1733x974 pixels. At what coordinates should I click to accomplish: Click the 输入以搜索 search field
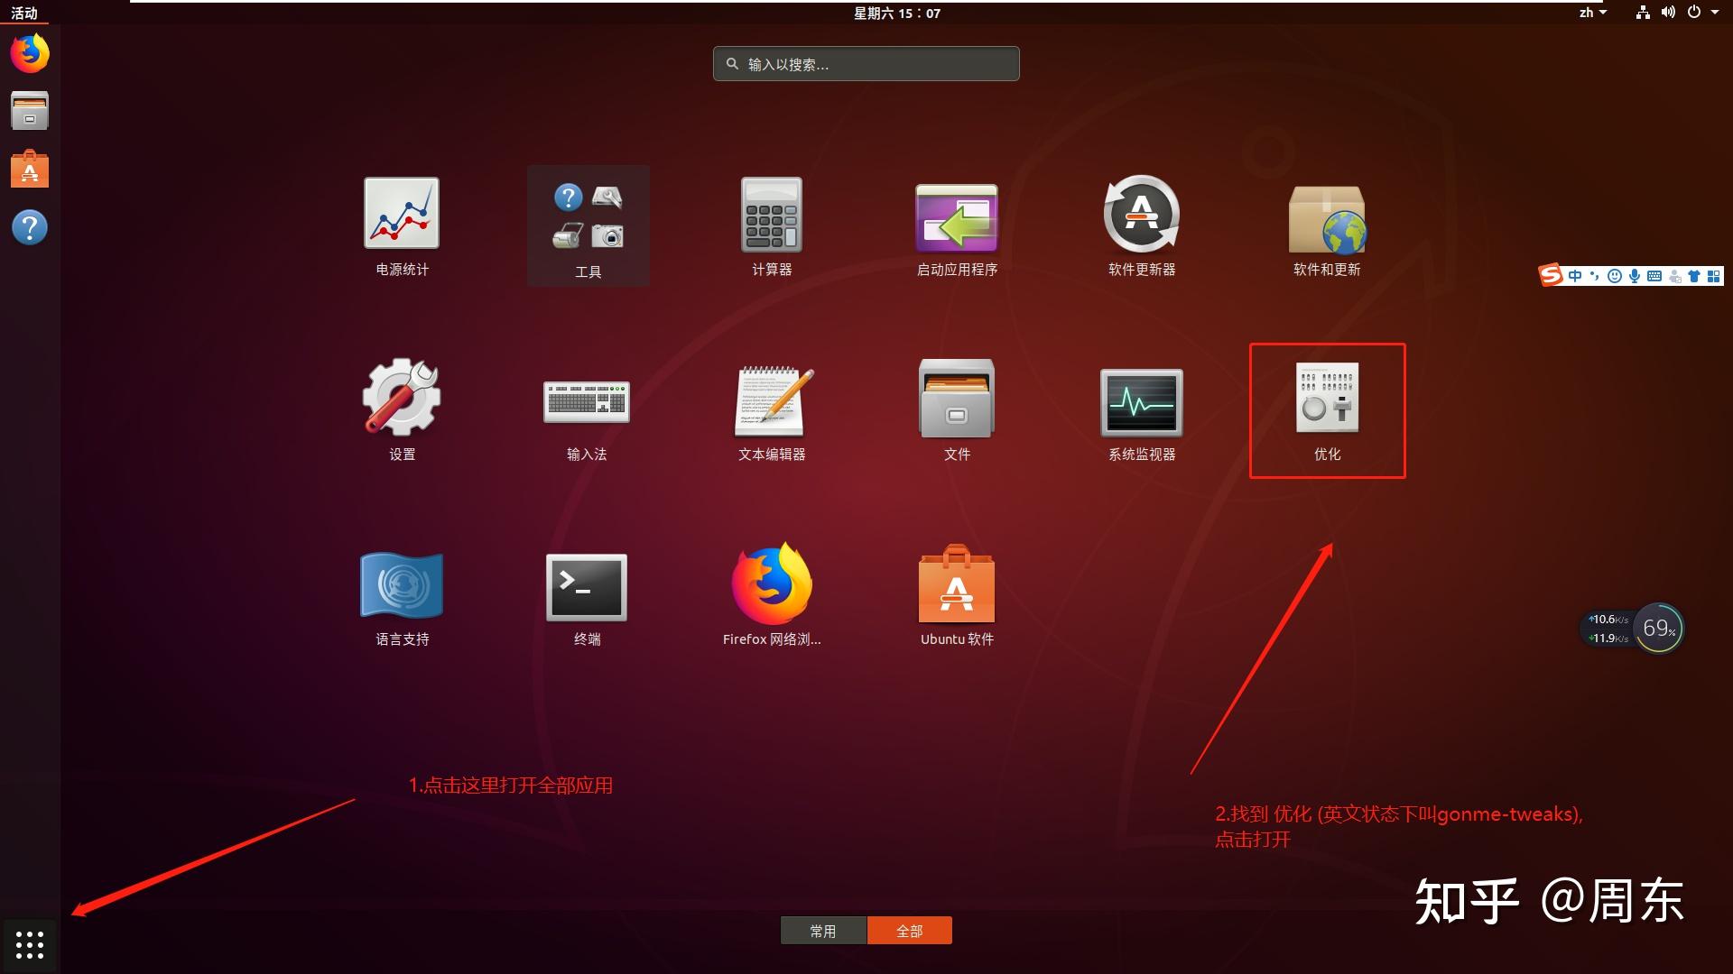tap(866, 63)
